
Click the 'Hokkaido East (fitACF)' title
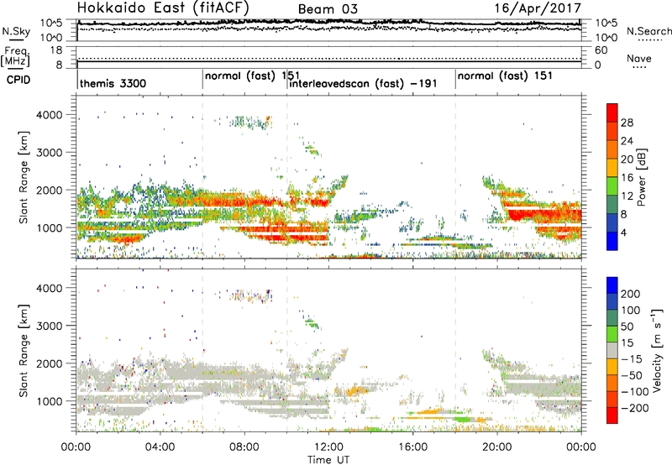click(162, 8)
